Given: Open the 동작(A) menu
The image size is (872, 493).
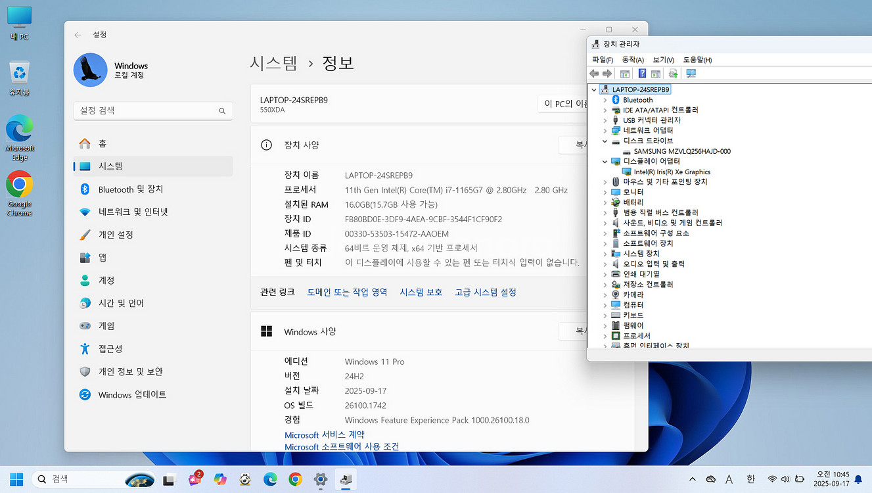Looking at the screenshot, I should 633,60.
